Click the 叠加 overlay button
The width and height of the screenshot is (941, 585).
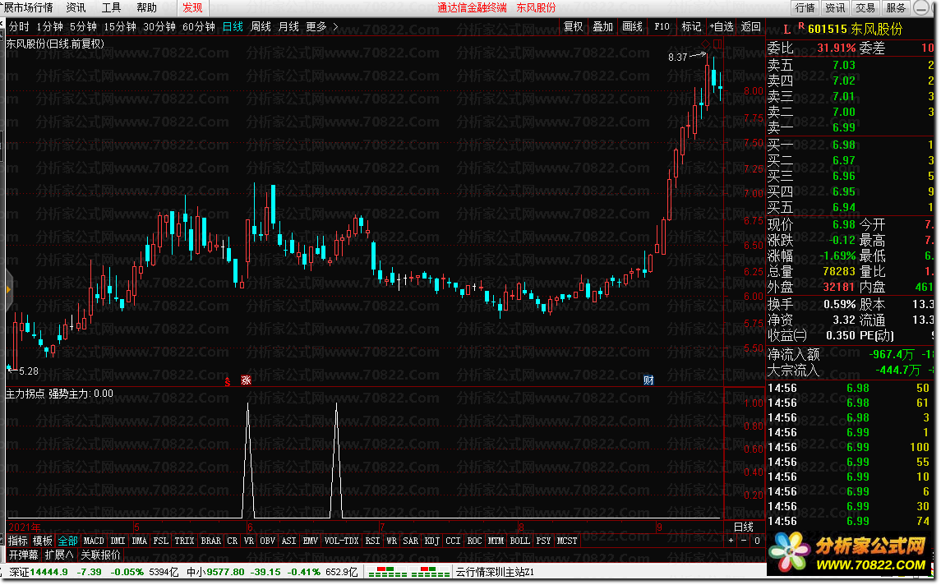coord(602,27)
